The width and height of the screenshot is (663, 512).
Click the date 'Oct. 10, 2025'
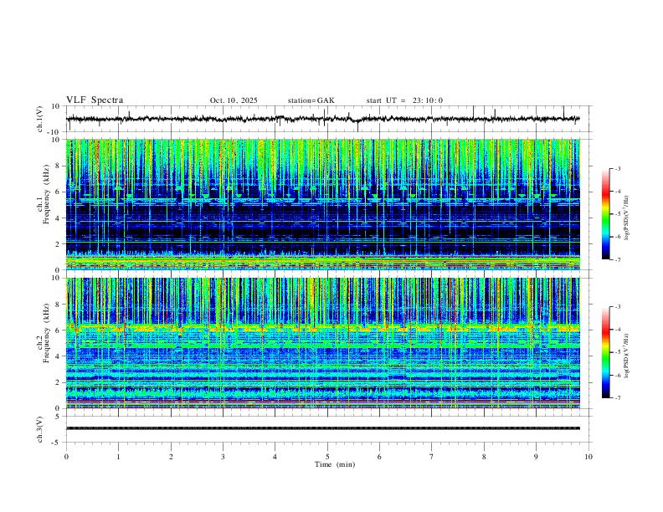234,100
